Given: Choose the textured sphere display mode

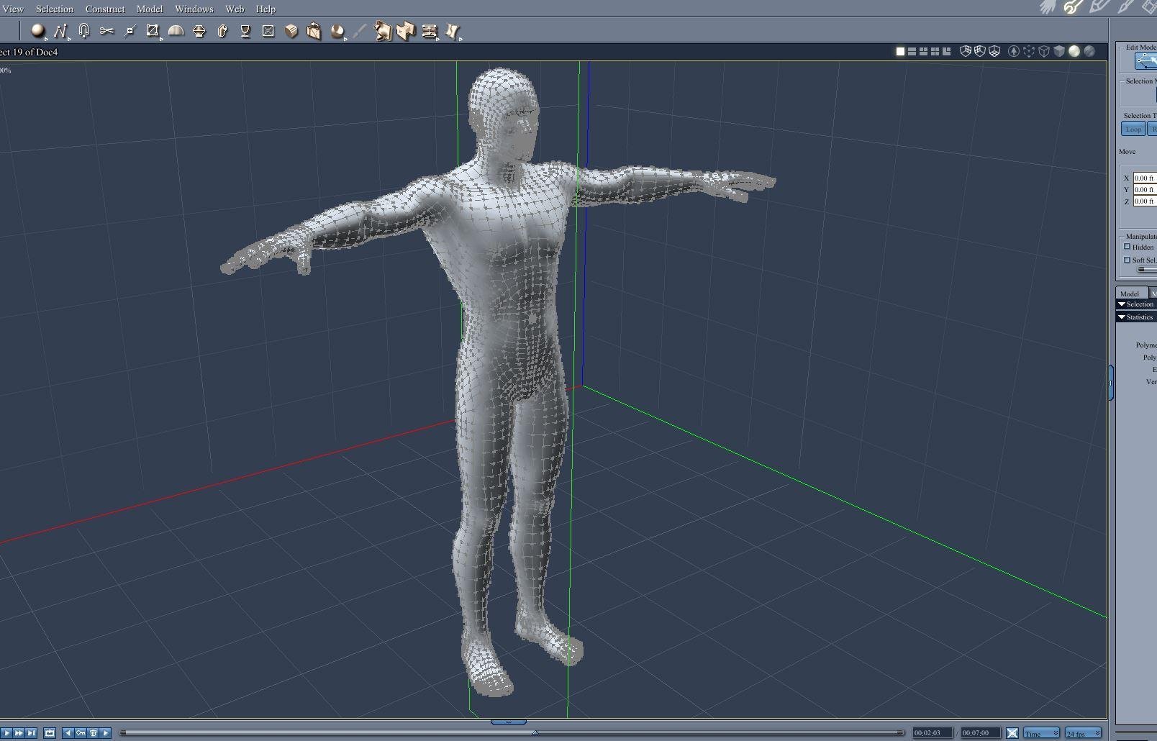Looking at the screenshot, I should (1089, 51).
